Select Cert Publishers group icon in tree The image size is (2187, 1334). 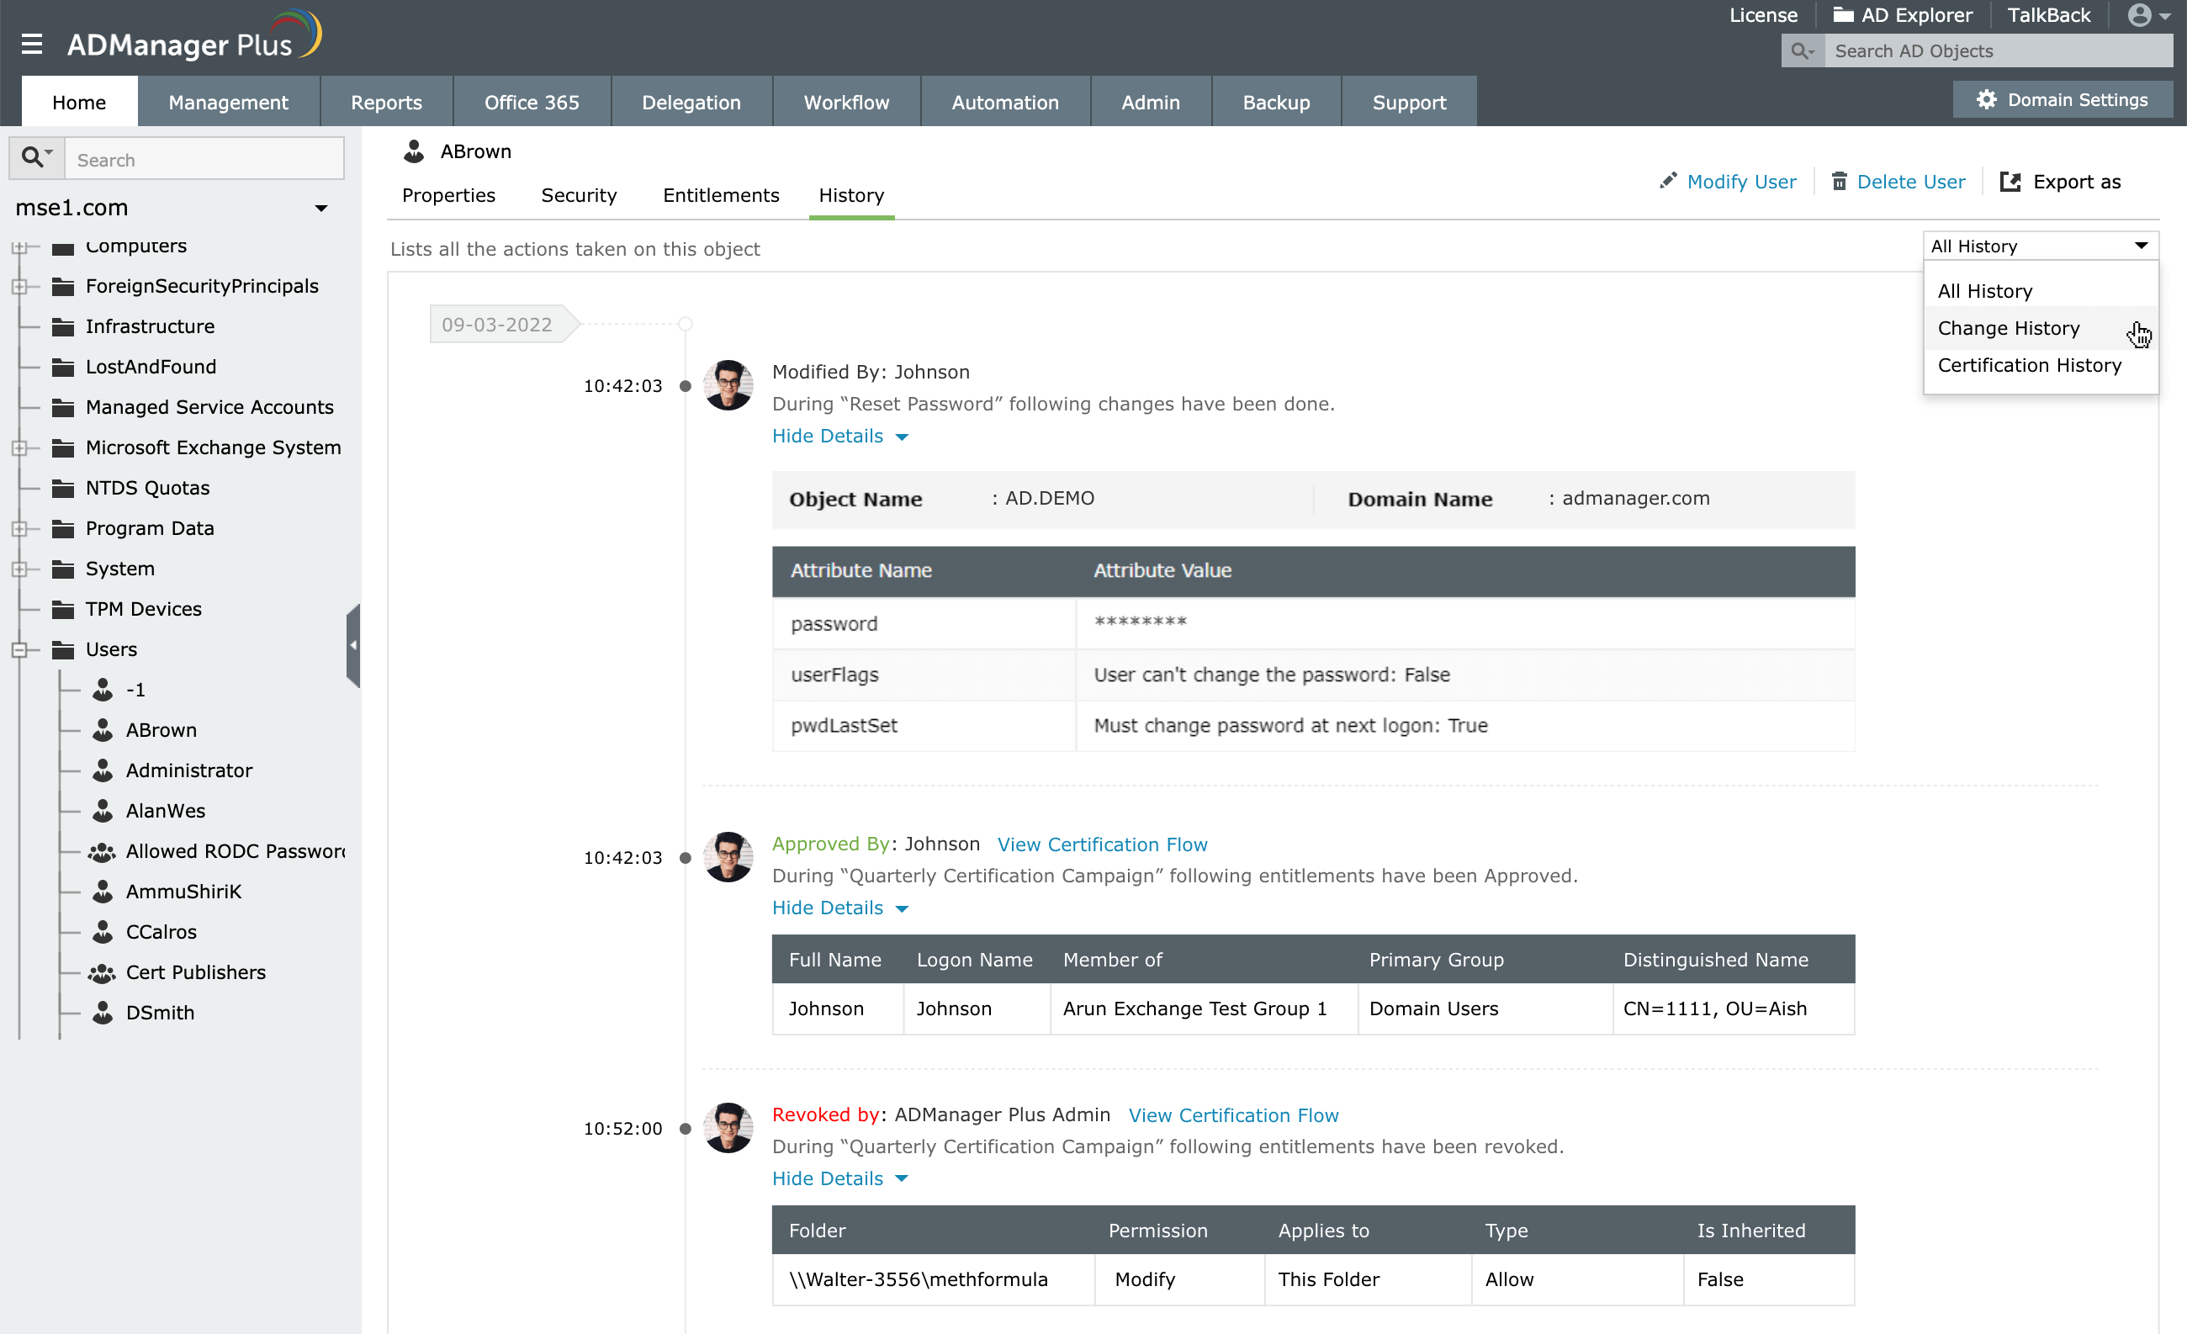tap(102, 973)
